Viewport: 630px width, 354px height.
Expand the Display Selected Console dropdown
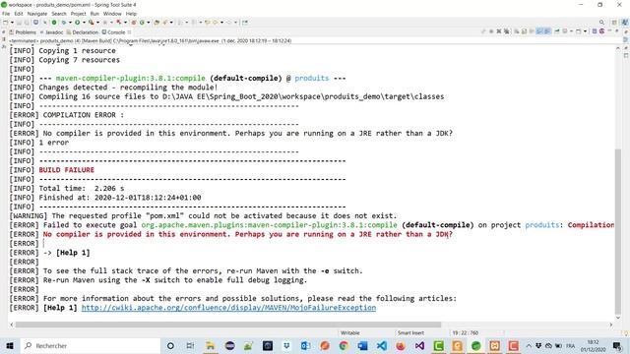coord(571,31)
